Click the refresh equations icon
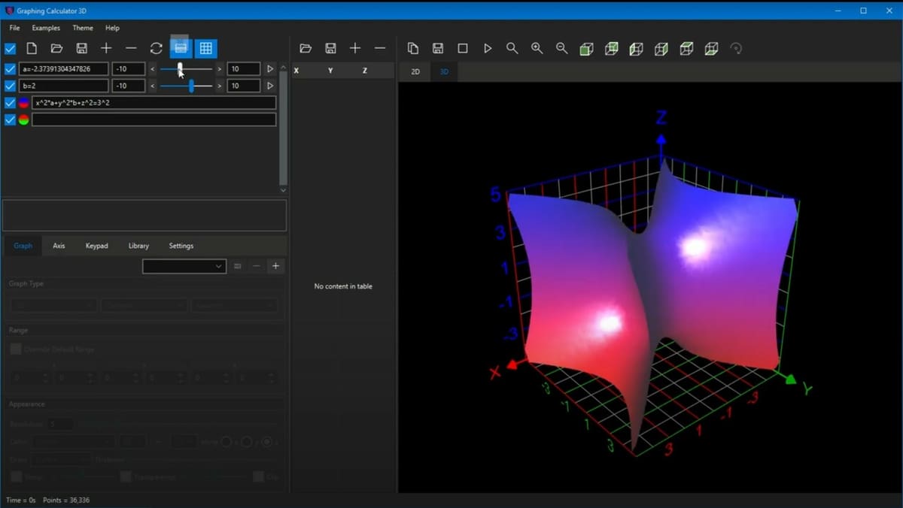 pyautogui.click(x=156, y=48)
